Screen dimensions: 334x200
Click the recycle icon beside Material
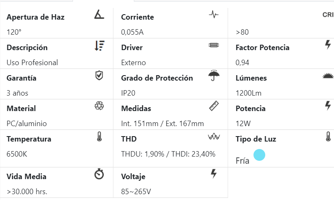click(99, 106)
